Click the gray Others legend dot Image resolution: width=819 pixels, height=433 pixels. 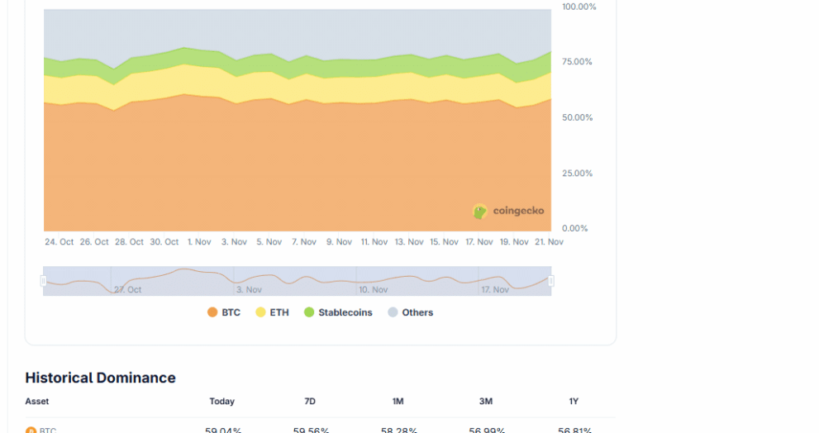393,312
